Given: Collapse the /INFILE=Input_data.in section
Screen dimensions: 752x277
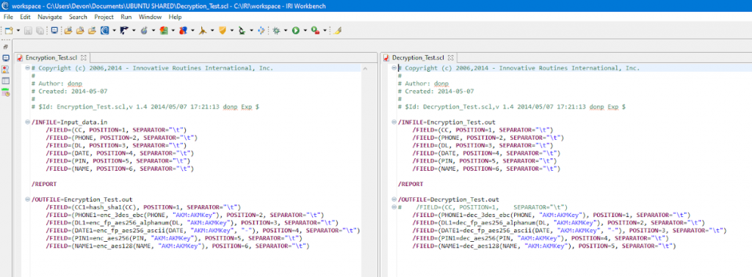Looking at the screenshot, I should point(28,122).
